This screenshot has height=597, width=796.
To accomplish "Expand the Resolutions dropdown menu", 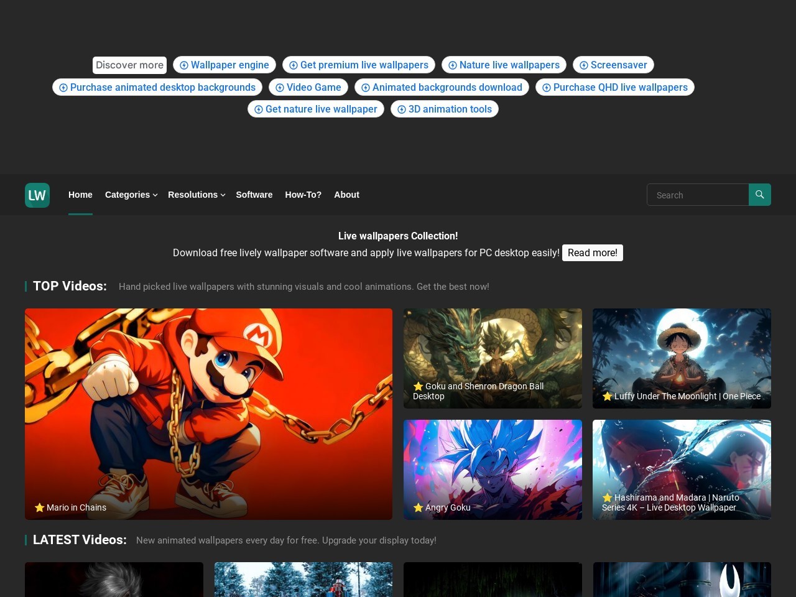I will tap(196, 195).
